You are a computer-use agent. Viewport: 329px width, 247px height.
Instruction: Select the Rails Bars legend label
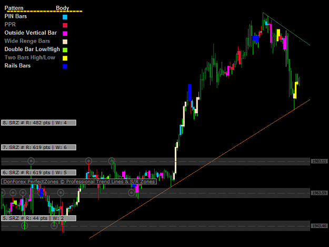point(17,66)
